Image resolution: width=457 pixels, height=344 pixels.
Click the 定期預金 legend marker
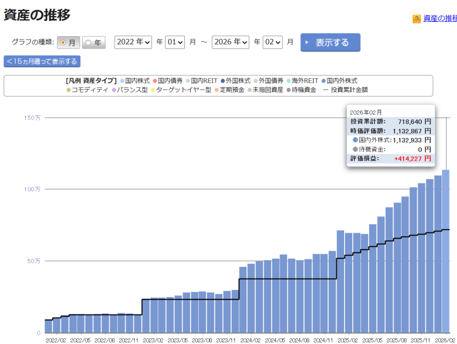pyautogui.click(x=216, y=90)
